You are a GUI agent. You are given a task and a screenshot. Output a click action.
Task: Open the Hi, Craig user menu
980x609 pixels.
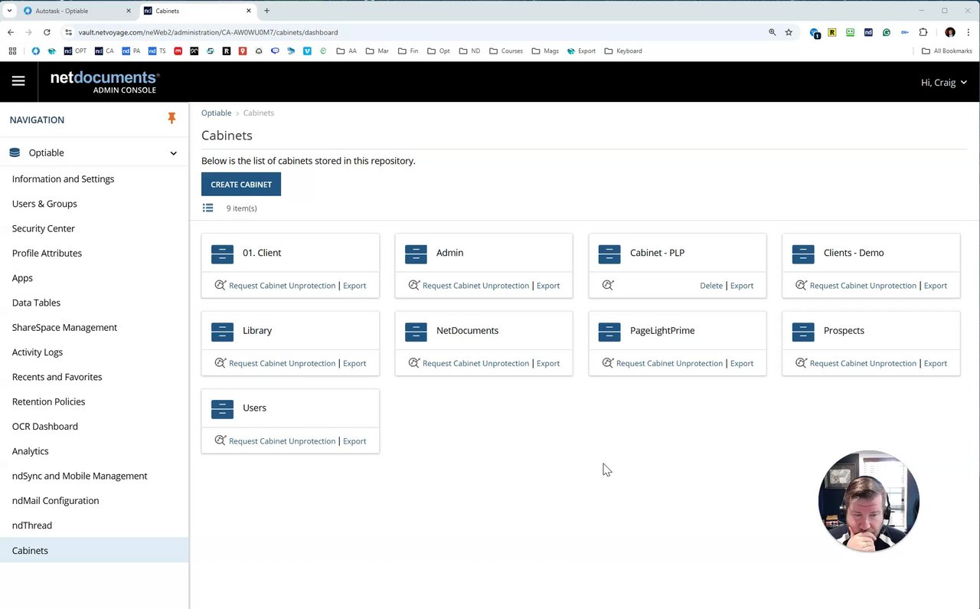click(x=943, y=82)
